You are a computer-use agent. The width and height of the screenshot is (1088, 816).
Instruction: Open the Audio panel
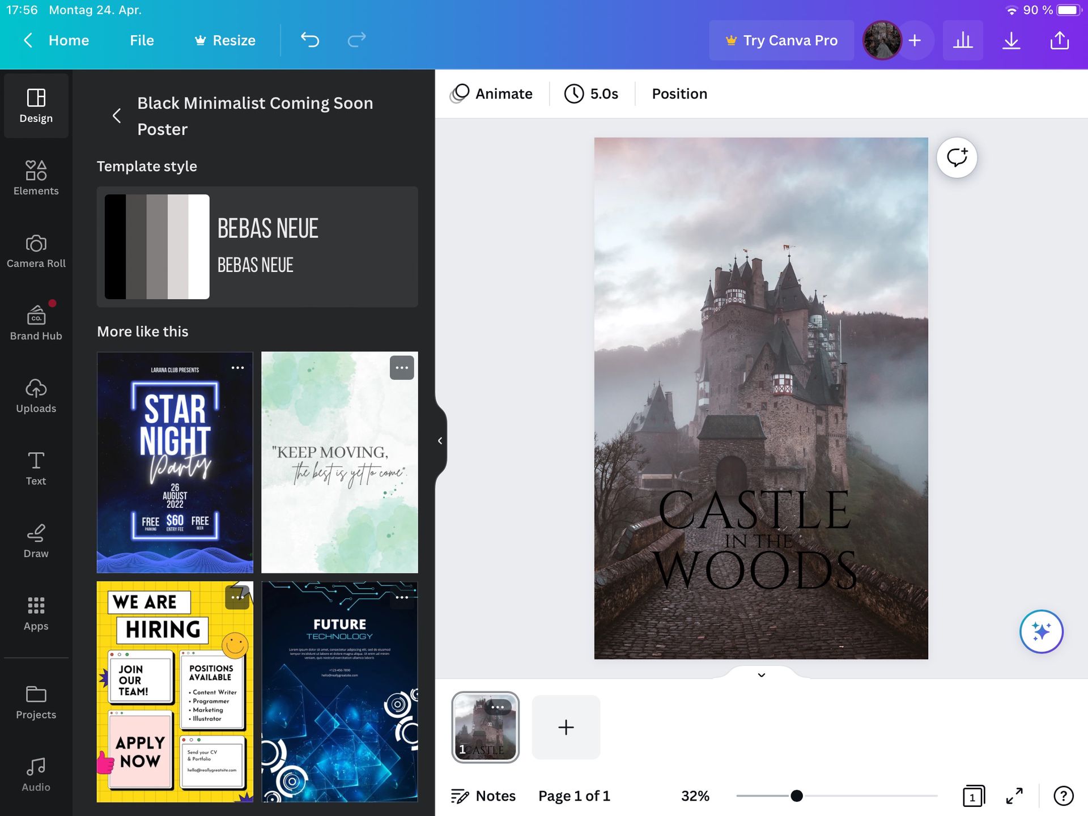[36, 775]
